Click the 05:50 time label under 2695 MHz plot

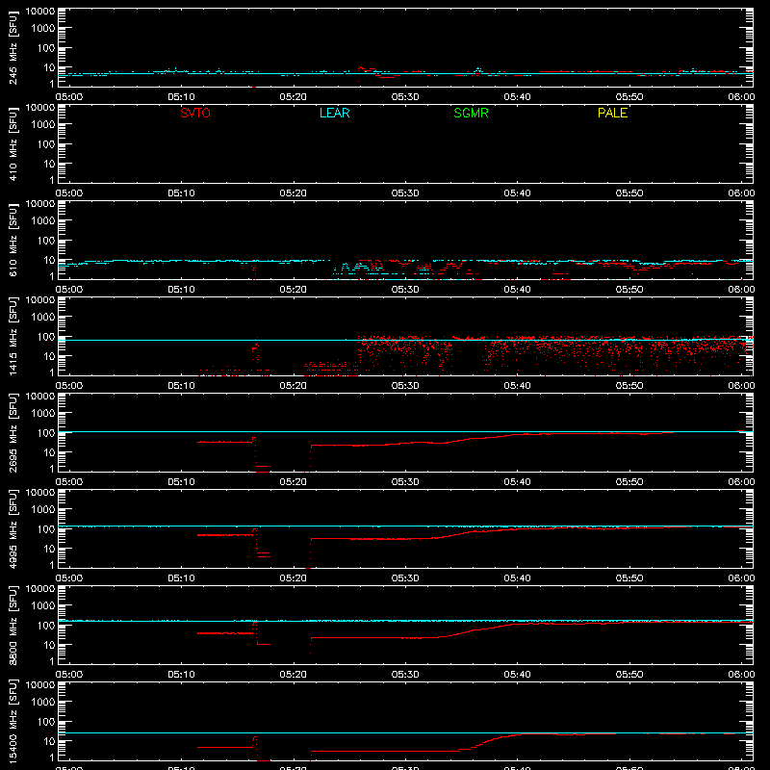[x=629, y=482]
